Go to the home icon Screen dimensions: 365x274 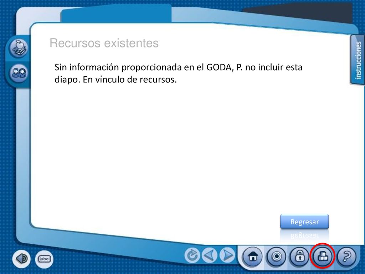click(x=253, y=257)
